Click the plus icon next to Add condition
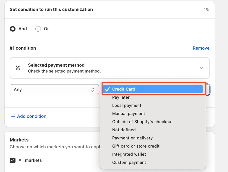The width and height of the screenshot is (228, 172). [13, 117]
